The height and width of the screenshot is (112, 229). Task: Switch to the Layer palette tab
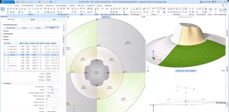click(54, 19)
